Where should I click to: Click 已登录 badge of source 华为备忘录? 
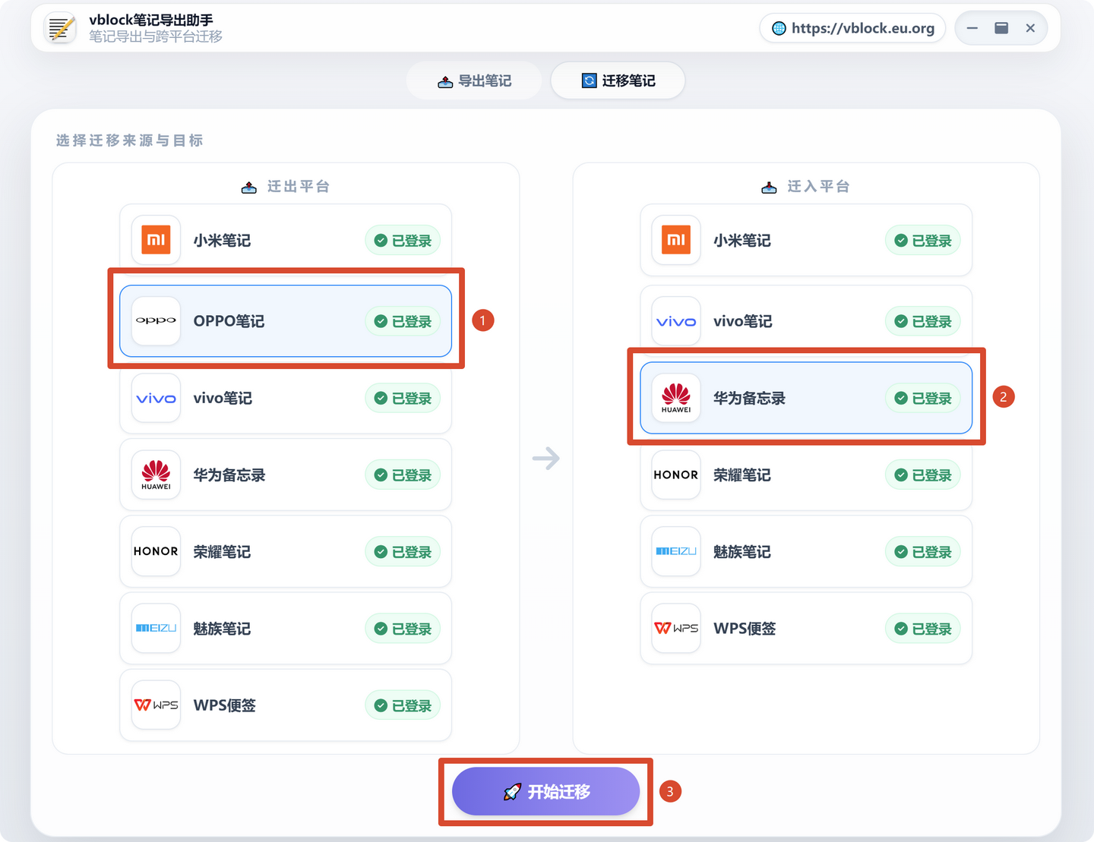[403, 475]
